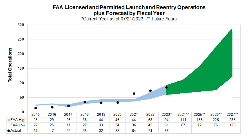Viewport: 251px width, 137px height.
Task: Click FAA Low value '61' for 2023
Action: [167, 125]
